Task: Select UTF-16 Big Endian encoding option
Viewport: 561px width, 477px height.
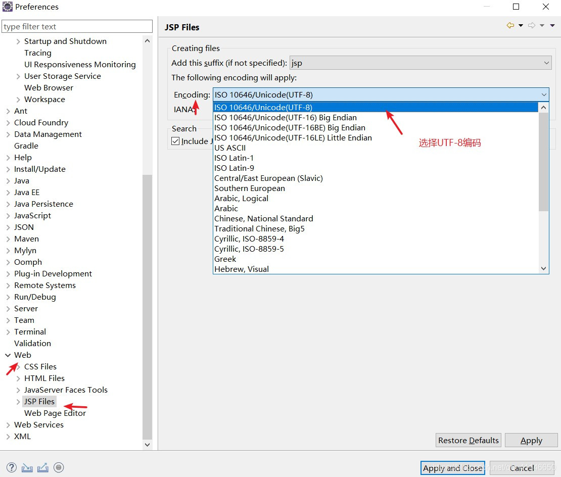Action: (x=376, y=118)
